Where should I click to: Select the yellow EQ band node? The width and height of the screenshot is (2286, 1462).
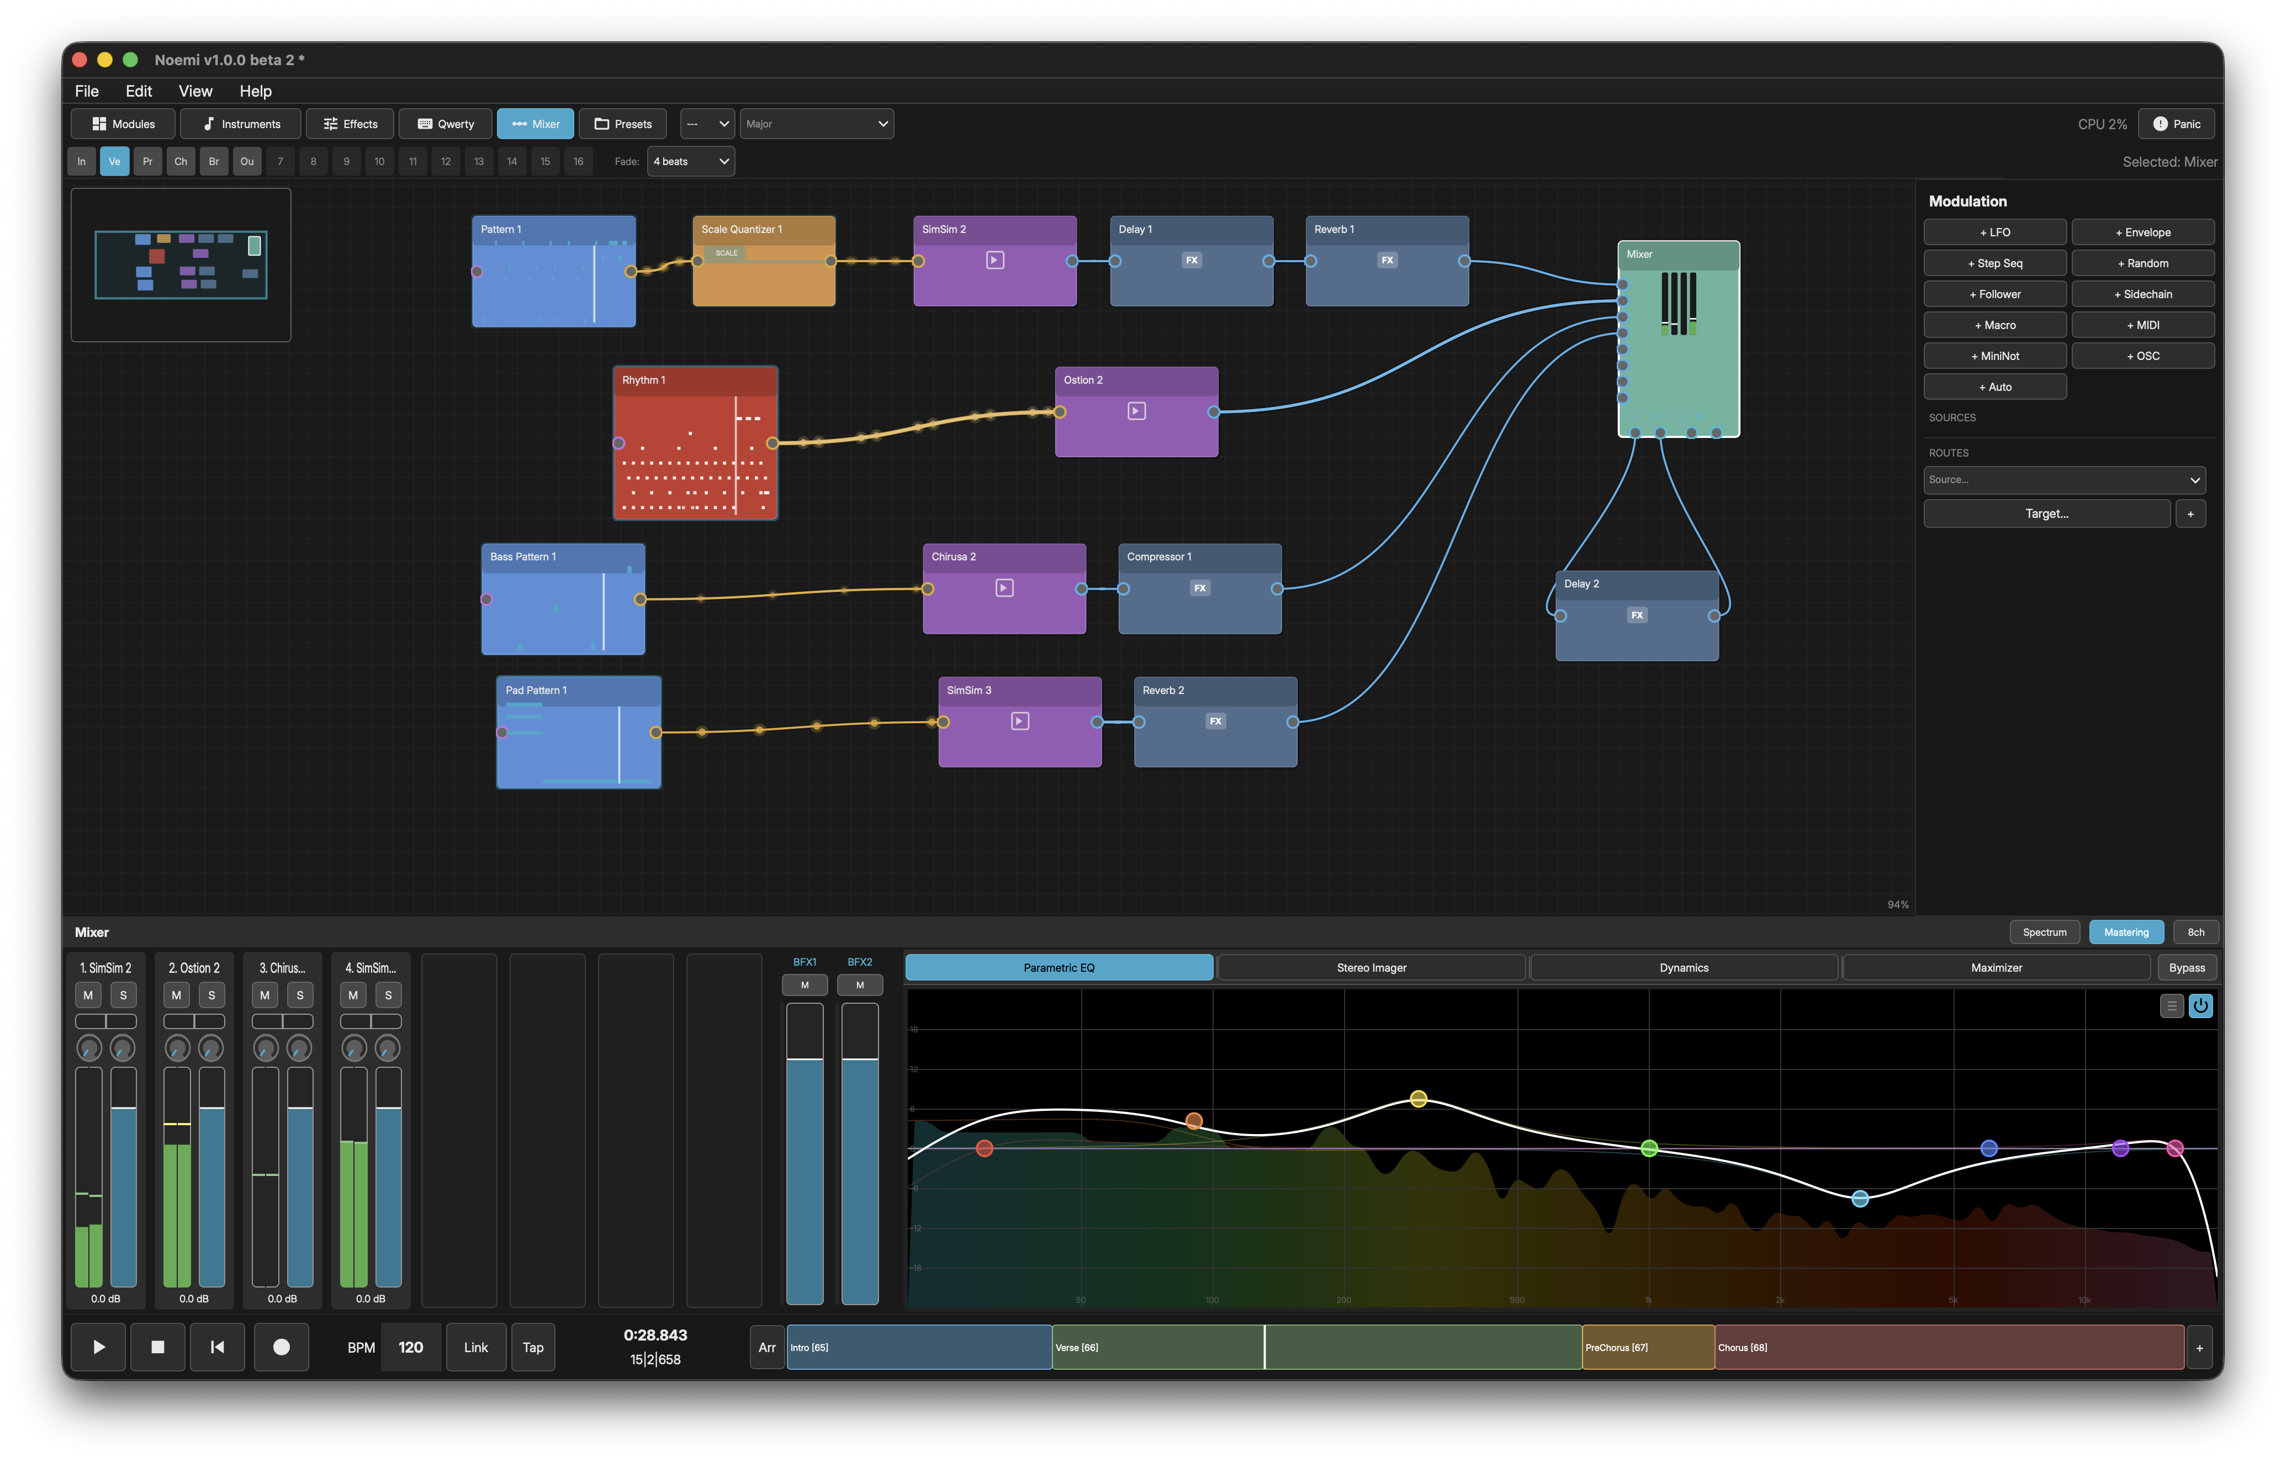pyautogui.click(x=1417, y=1098)
